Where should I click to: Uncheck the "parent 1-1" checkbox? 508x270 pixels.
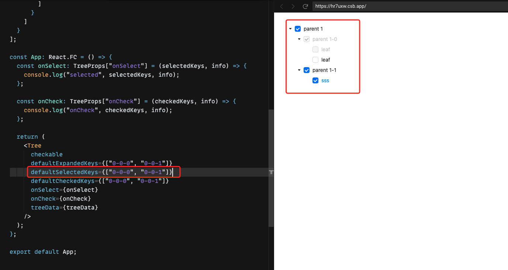click(x=307, y=70)
